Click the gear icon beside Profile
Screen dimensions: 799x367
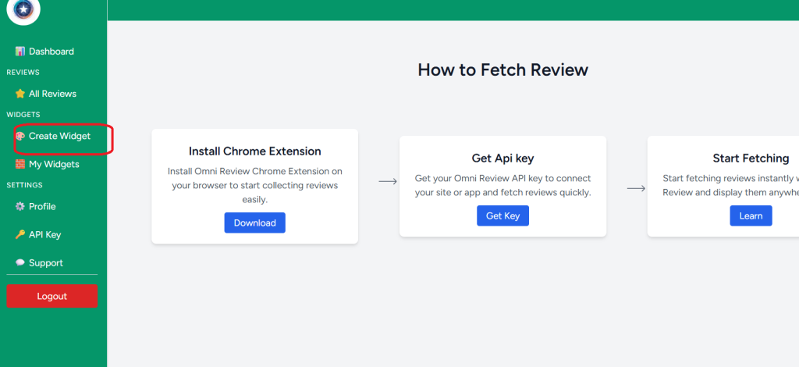(20, 206)
